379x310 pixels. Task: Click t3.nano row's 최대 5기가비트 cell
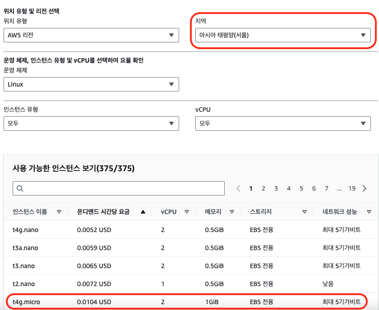tap(342, 266)
